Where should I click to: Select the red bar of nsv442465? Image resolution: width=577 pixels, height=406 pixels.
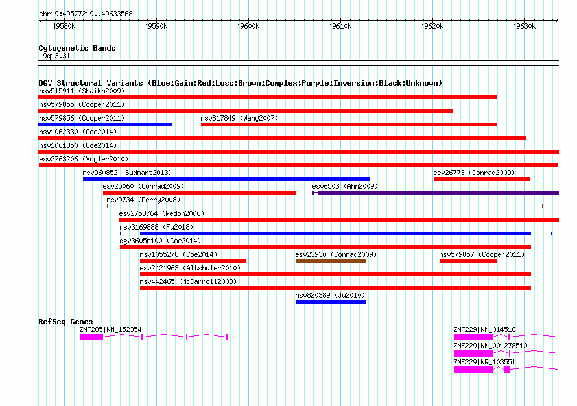335,288
